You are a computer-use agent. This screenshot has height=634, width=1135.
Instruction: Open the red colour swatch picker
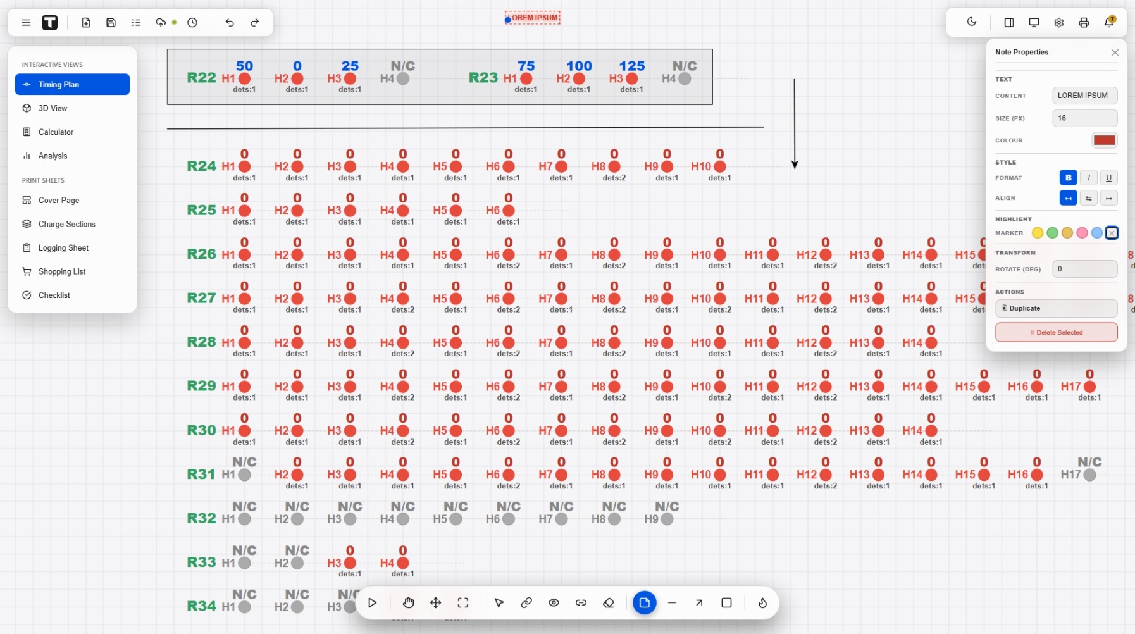pos(1105,140)
